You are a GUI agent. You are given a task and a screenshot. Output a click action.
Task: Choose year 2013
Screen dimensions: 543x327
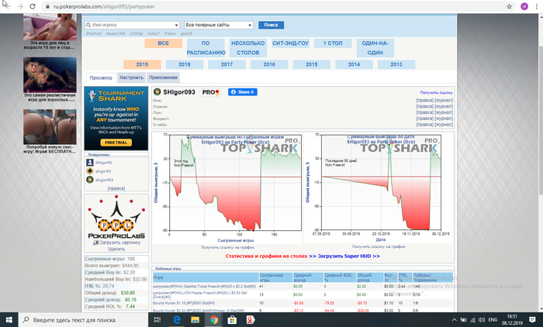click(396, 64)
